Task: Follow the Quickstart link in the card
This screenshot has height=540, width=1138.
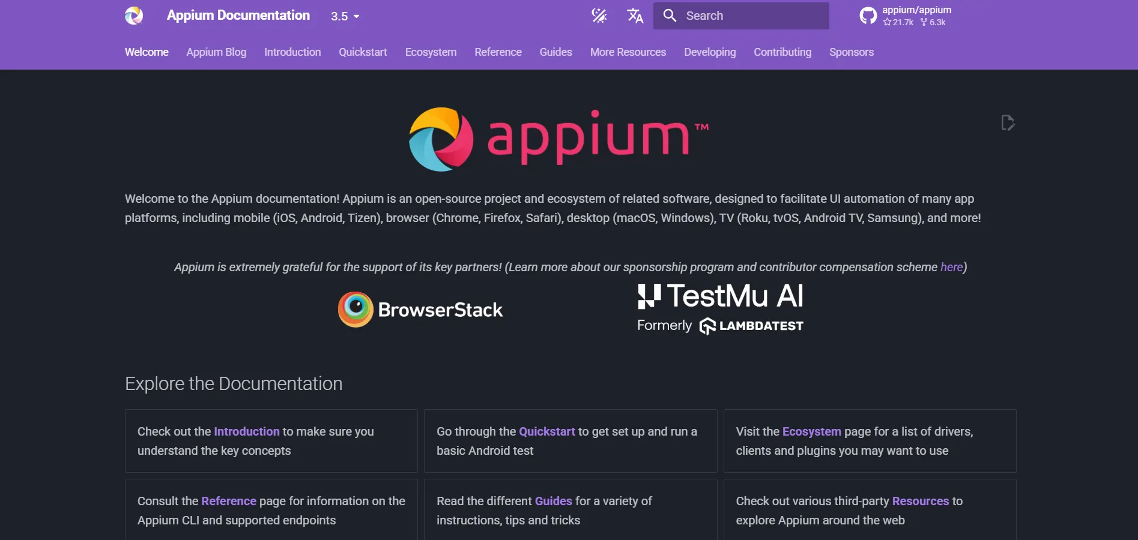Action: tap(547, 431)
